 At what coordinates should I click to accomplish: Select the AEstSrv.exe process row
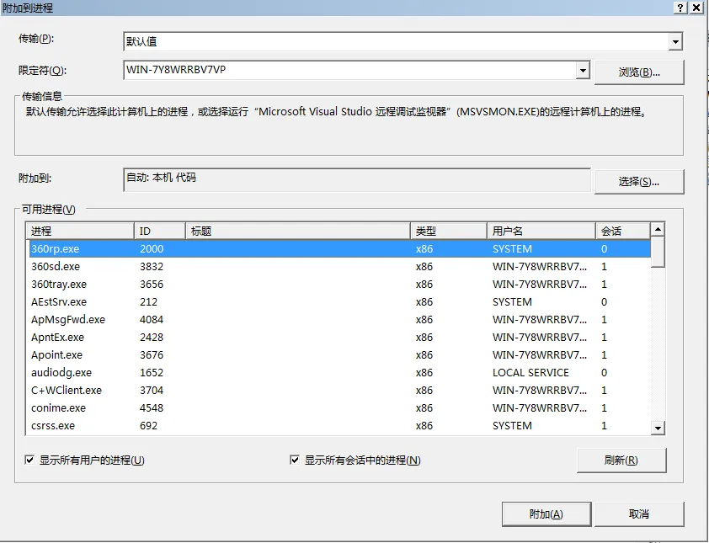tap(339, 301)
